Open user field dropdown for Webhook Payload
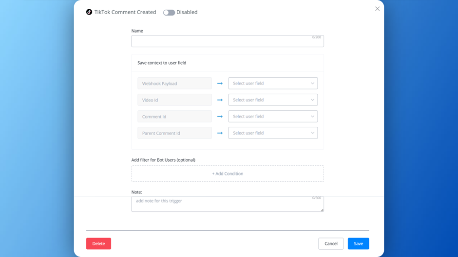Image resolution: width=458 pixels, height=257 pixels. point(273,84)
